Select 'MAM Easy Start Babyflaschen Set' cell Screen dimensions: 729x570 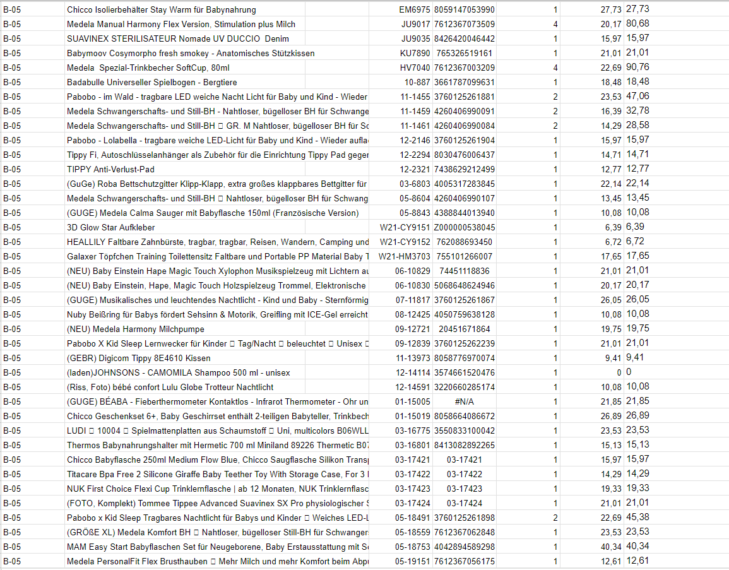click(x=216, y=547)
